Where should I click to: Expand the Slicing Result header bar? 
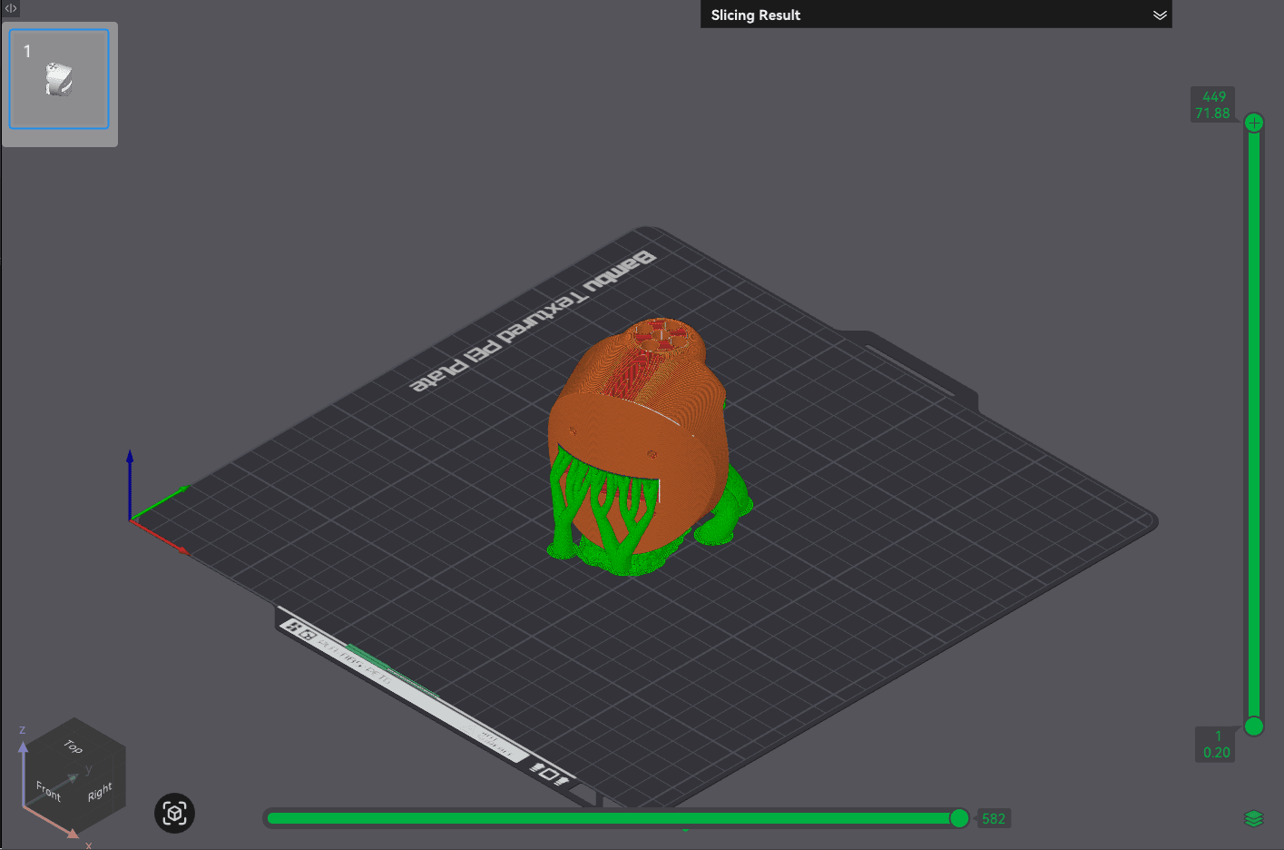935,15
